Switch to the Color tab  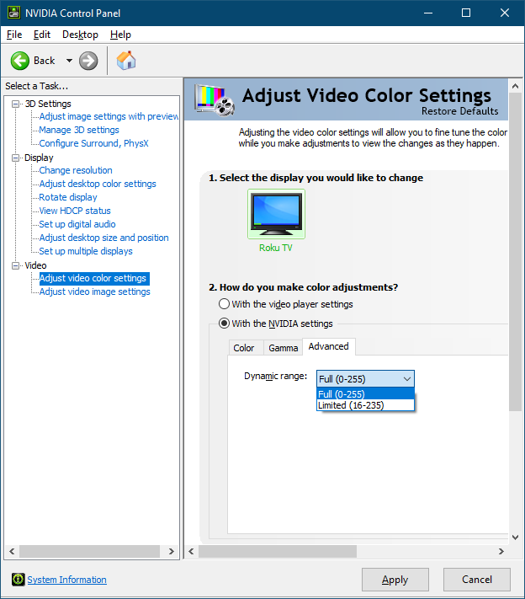click(244, 348)
